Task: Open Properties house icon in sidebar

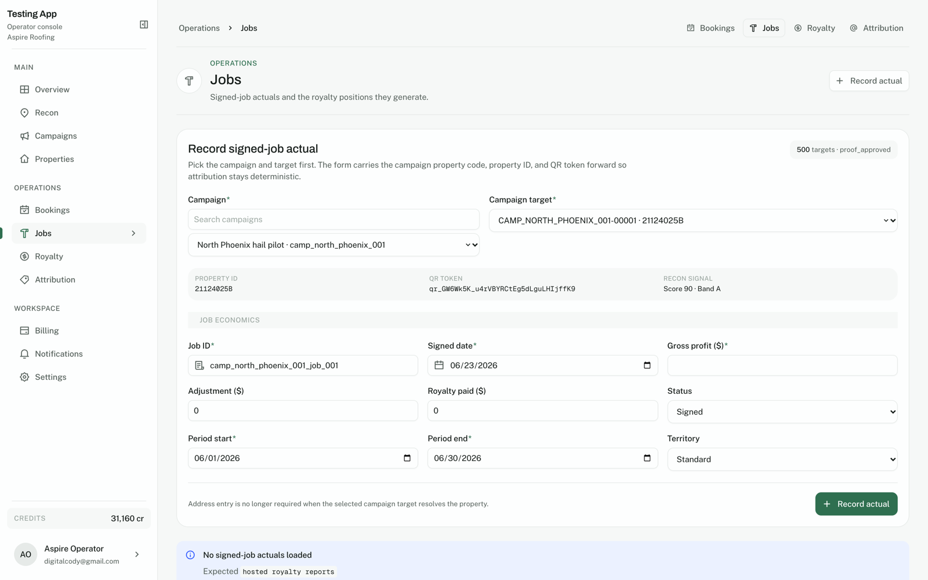Action: (24, 159)
